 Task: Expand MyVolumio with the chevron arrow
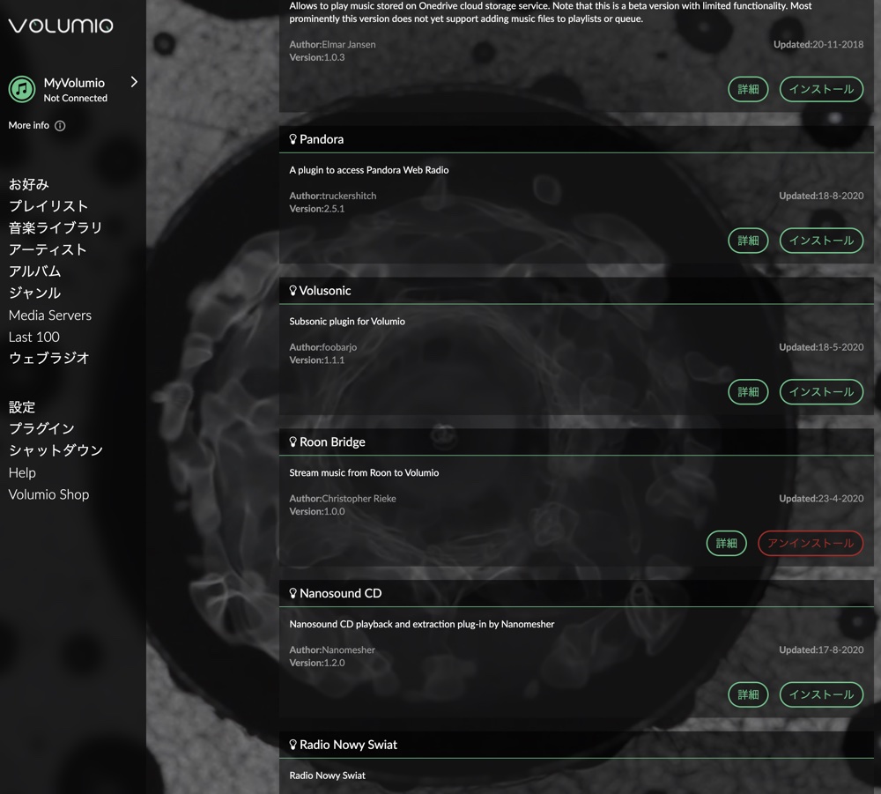[134, 82]
